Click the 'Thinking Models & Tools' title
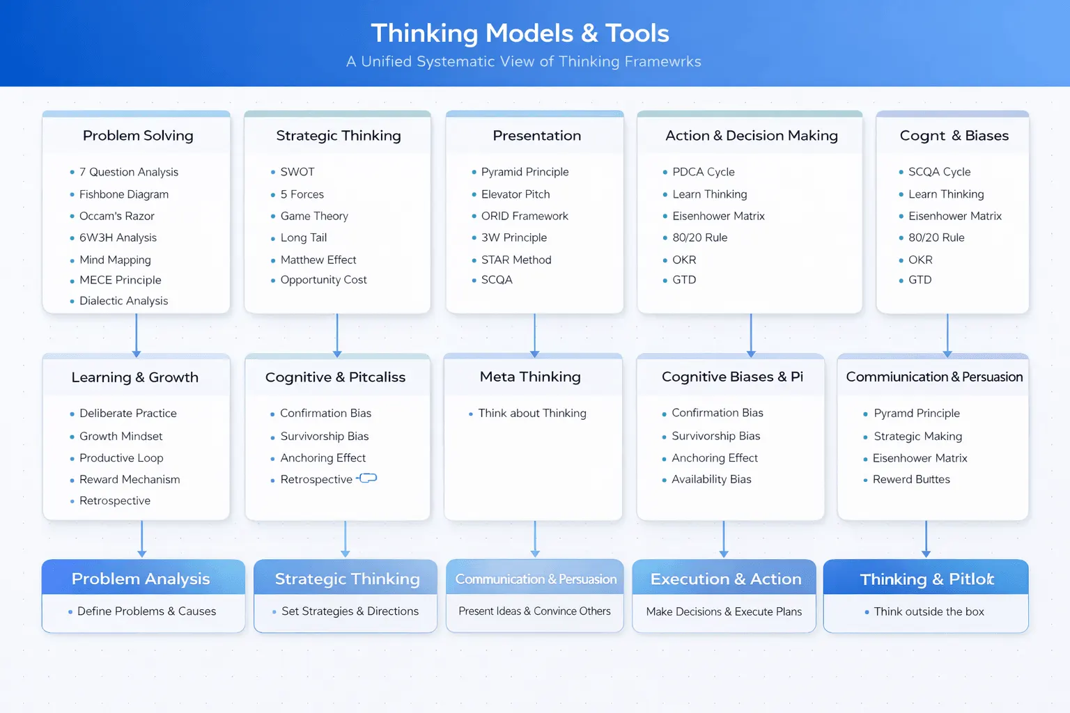The width and height of the screenshot is (1070, 713). pos(520,33)
